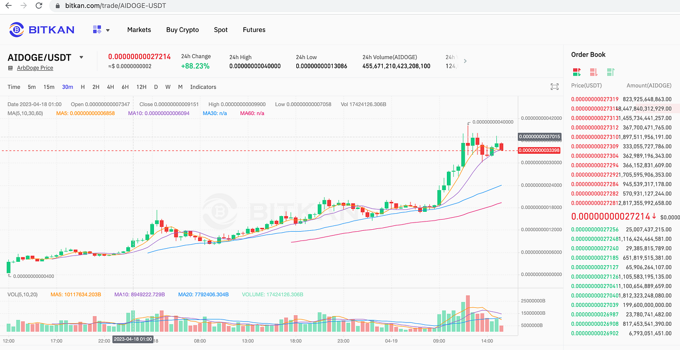The width and height of the screenshot is (680, 350).
Task: Toggle fullscreen chart with the expand icon
Action: pos(554,87)
